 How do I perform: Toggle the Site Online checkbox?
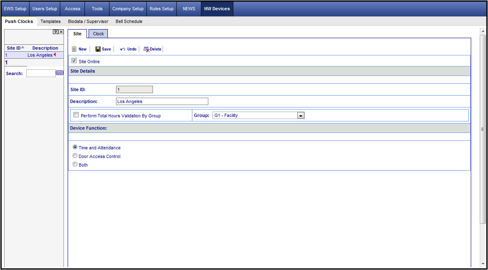click(74, 61)
